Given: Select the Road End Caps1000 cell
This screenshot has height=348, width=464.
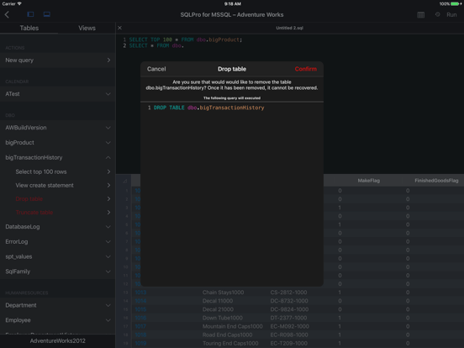Looking at the screenshot, I should [227, 335].
